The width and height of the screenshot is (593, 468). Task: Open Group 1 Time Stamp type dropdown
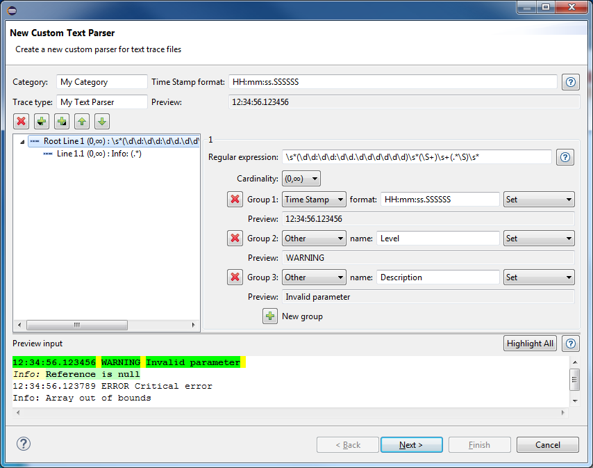(x=314, y=200)
